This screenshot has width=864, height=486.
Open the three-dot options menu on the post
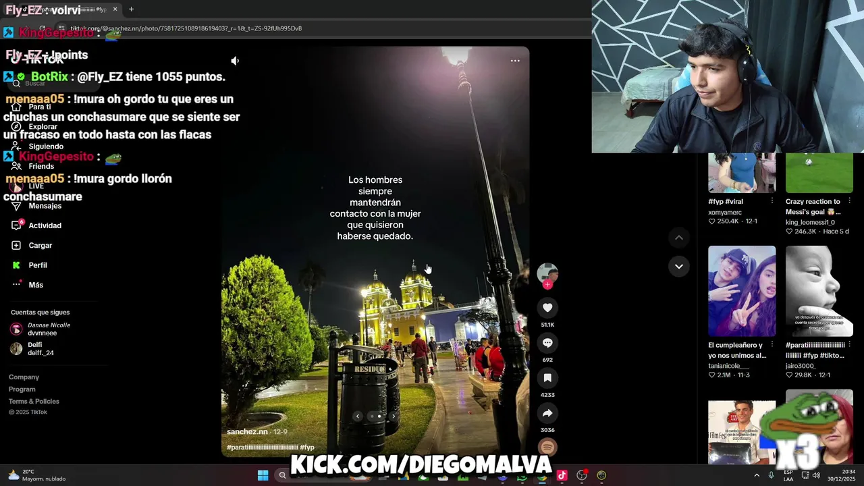click(x=515, y=61)
